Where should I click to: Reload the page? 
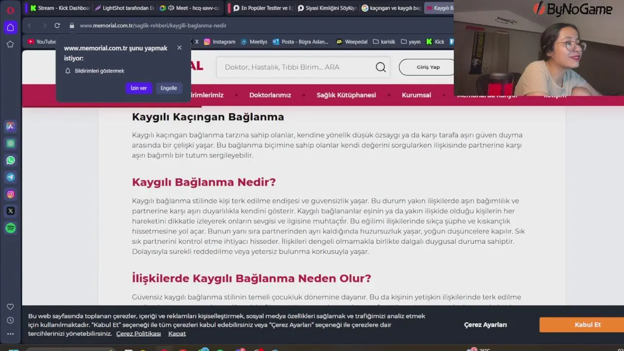(57, 25)
